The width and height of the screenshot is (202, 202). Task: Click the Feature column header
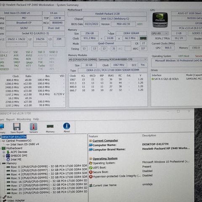(93, 136)
